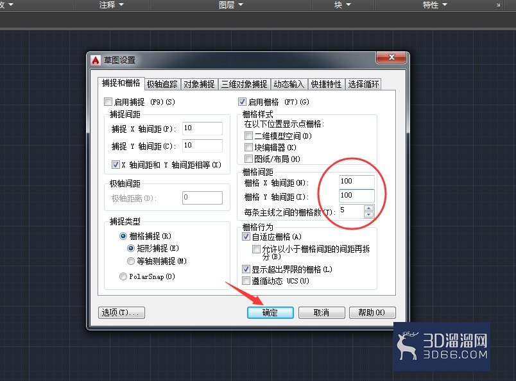Toggle 显示超出界限的栅格 checkbox

pyautogui.click(x=246, y=269)
